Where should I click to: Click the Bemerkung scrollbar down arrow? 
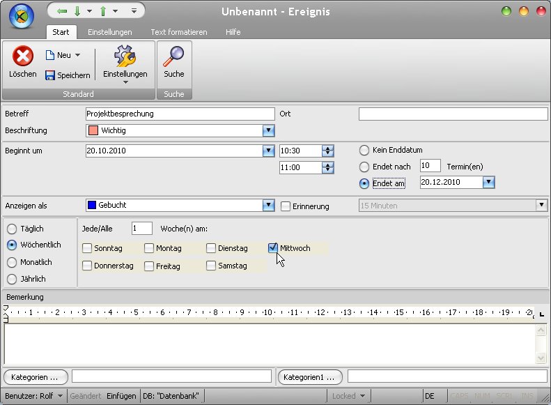click(x=541, y=358)
